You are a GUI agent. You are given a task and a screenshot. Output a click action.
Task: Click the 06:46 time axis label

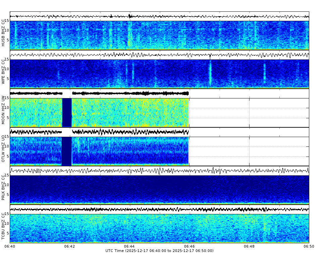(x=189, y=246)
